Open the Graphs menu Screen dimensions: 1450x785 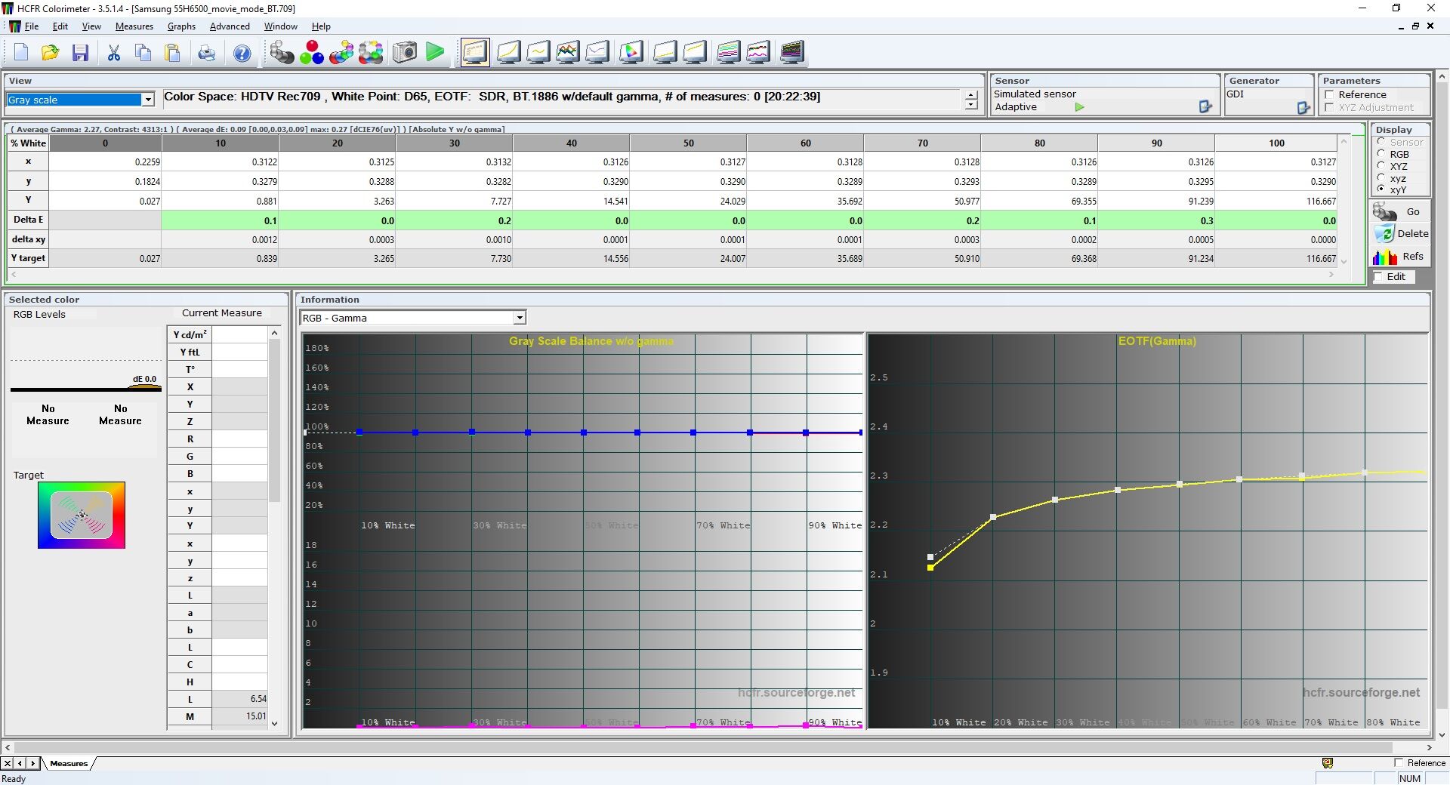[x=181, y=26]
